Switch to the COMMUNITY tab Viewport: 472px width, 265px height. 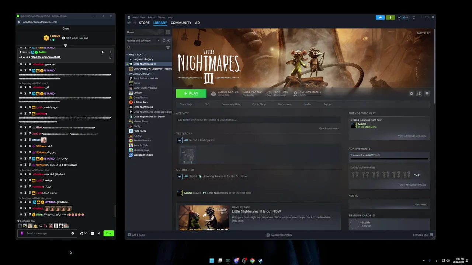coord(181,23)
